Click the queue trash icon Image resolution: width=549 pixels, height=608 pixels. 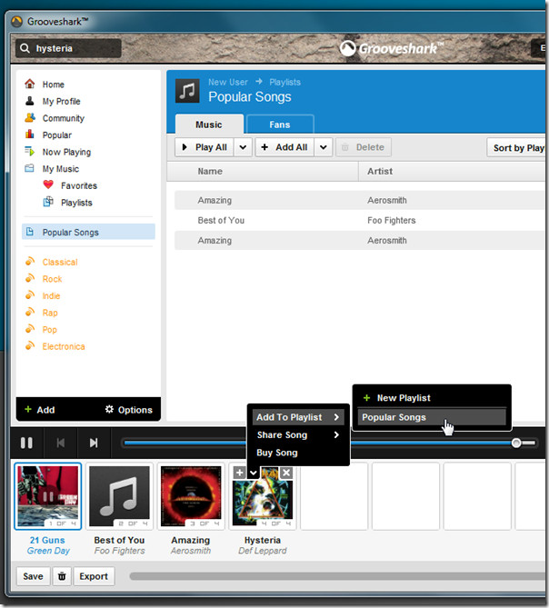coord(62,576)
